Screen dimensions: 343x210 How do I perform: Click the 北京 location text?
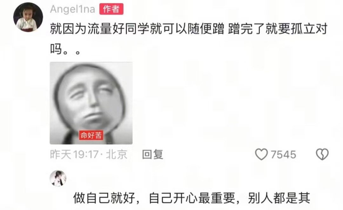pos(116,154)
